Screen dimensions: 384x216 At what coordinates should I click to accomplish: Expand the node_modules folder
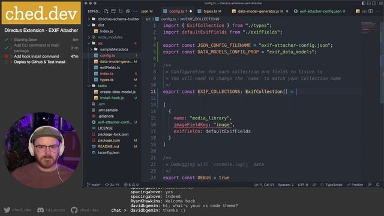[x=114, y=37]
